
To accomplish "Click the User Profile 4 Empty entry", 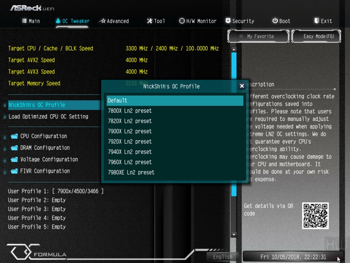I will [37, 218].
